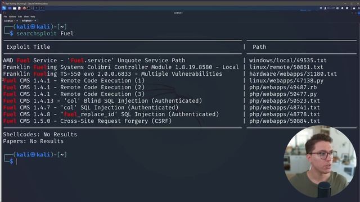Click 'Fuel CMS 1.4.1 Remote Code Execution (3)'
The image size is (360, 202).
click(x=74, y=94)
